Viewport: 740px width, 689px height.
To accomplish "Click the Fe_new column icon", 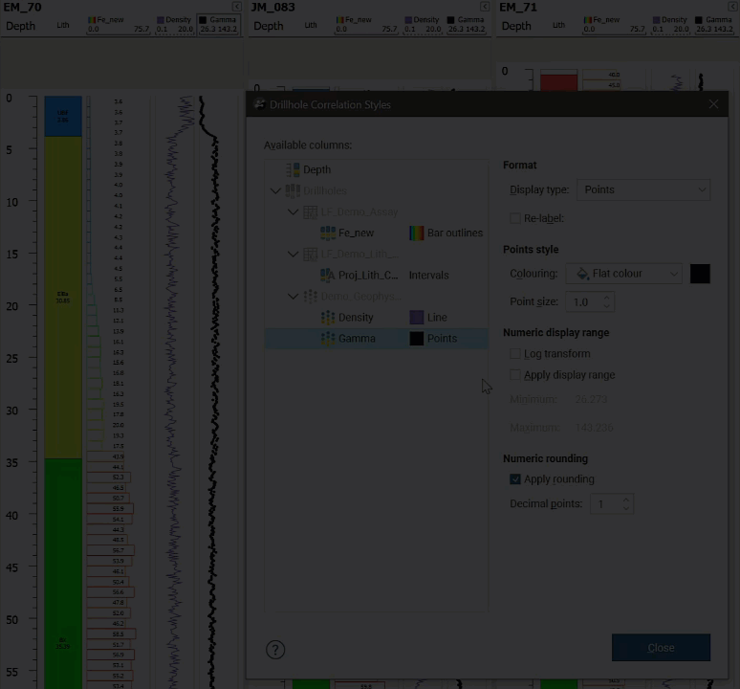I will point(328,233).
